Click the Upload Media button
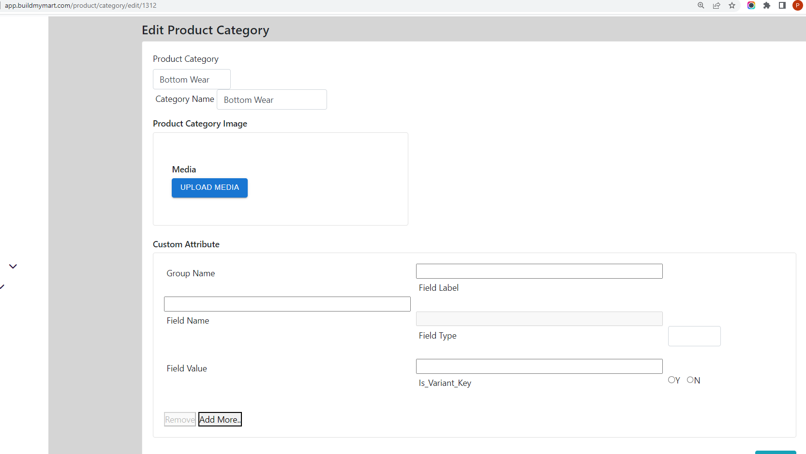Viewport: 806px width, 454px height. click(209, 188)
